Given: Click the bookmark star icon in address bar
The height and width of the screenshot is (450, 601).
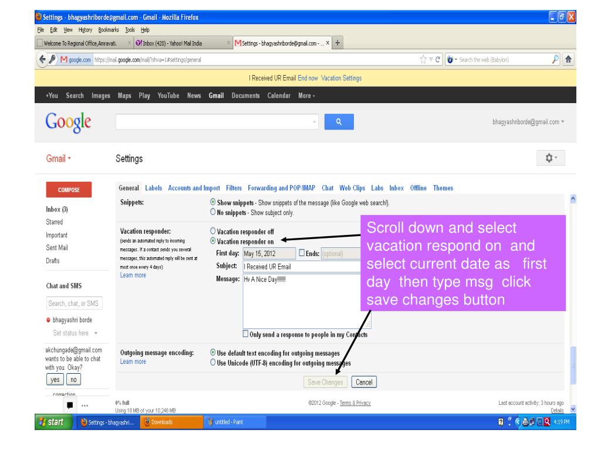Looking at the screenshot, I should click(x=423, y=59).
